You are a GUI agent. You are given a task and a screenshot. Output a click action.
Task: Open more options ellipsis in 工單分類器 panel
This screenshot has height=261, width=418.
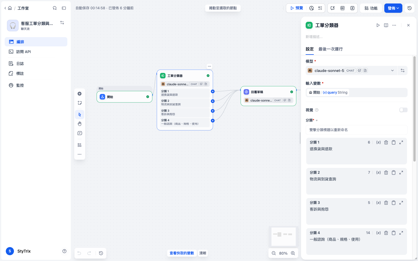tap(394, 25)
